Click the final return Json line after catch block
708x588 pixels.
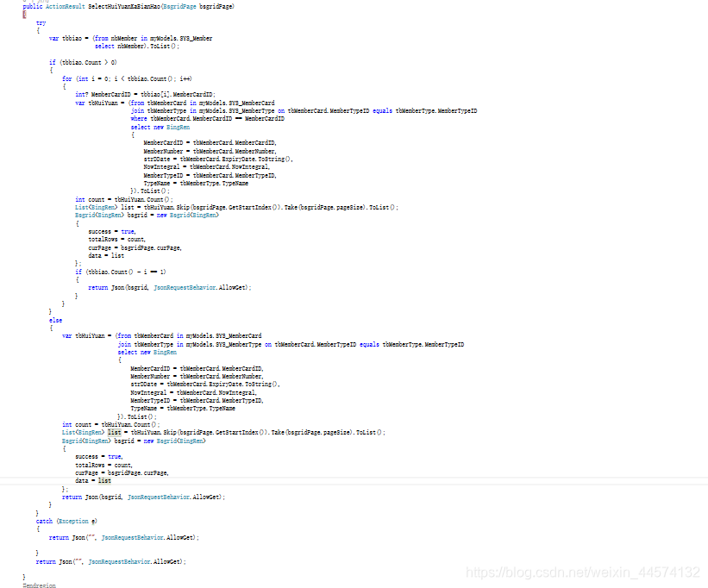pos(110,562)
